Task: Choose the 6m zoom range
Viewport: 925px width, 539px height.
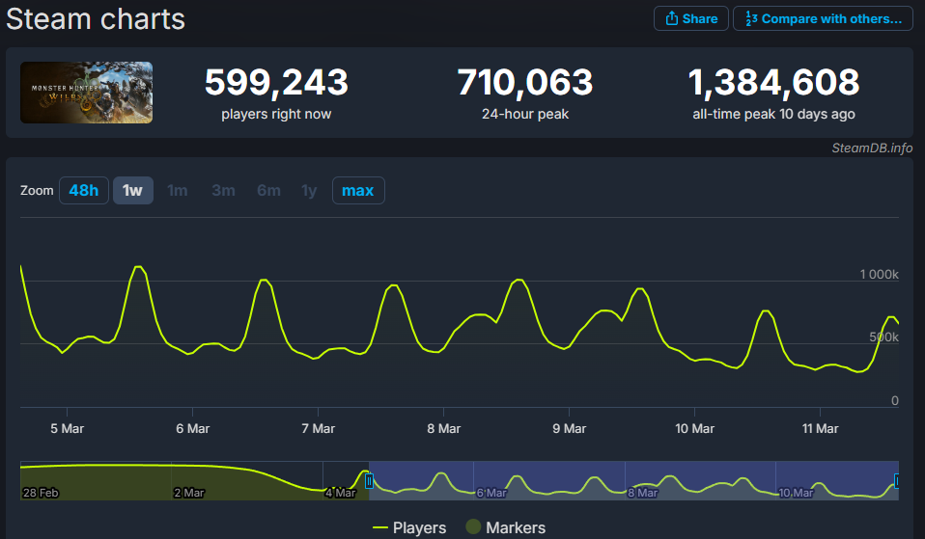Action: [x=268, y=190]
